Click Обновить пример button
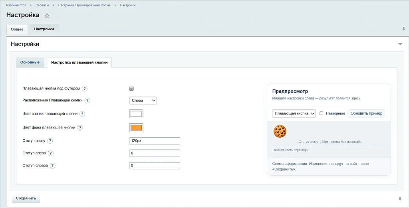409x208 pixels. [366, 113]
